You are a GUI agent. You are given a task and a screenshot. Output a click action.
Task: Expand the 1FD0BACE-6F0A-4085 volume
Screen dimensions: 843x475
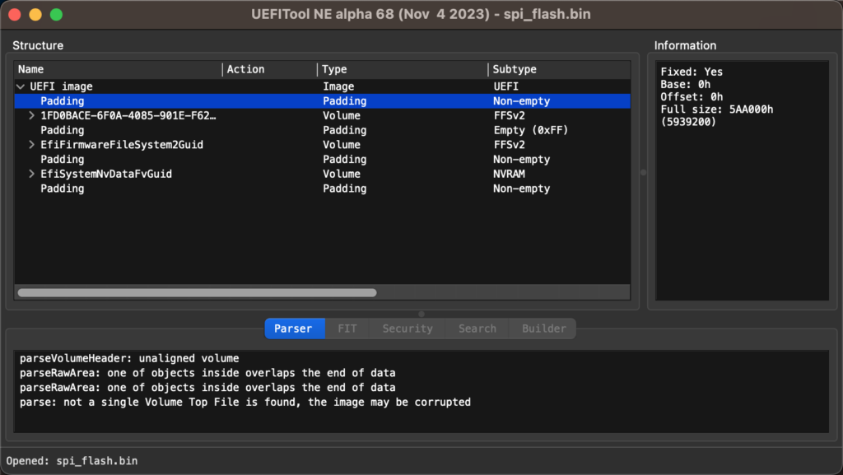[32, 115]
